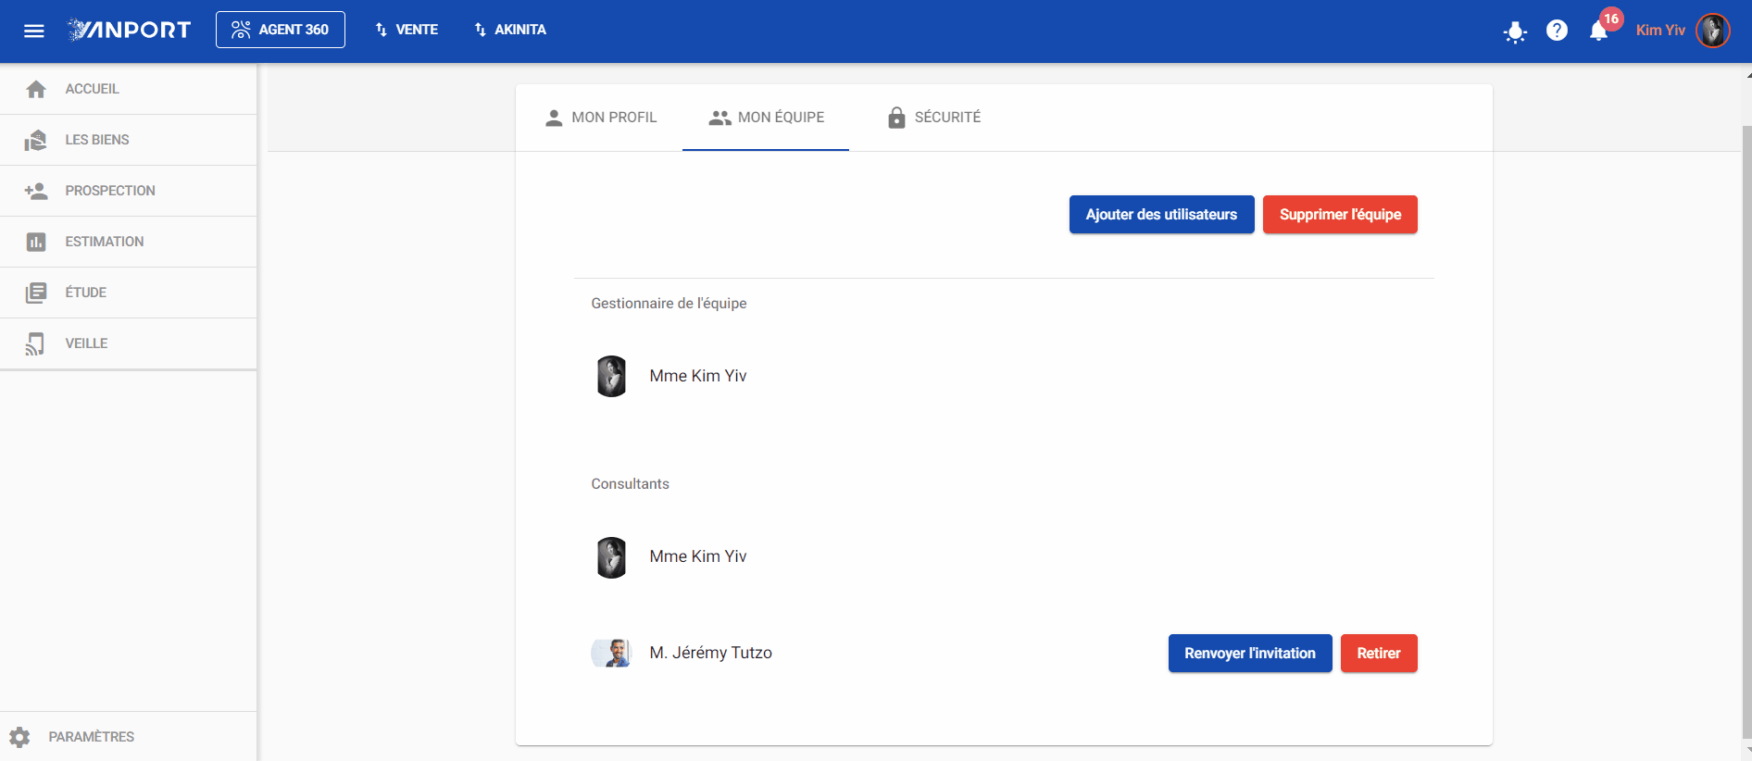Go to Accueil home icon
The image size is (1752, 761).
36,89
